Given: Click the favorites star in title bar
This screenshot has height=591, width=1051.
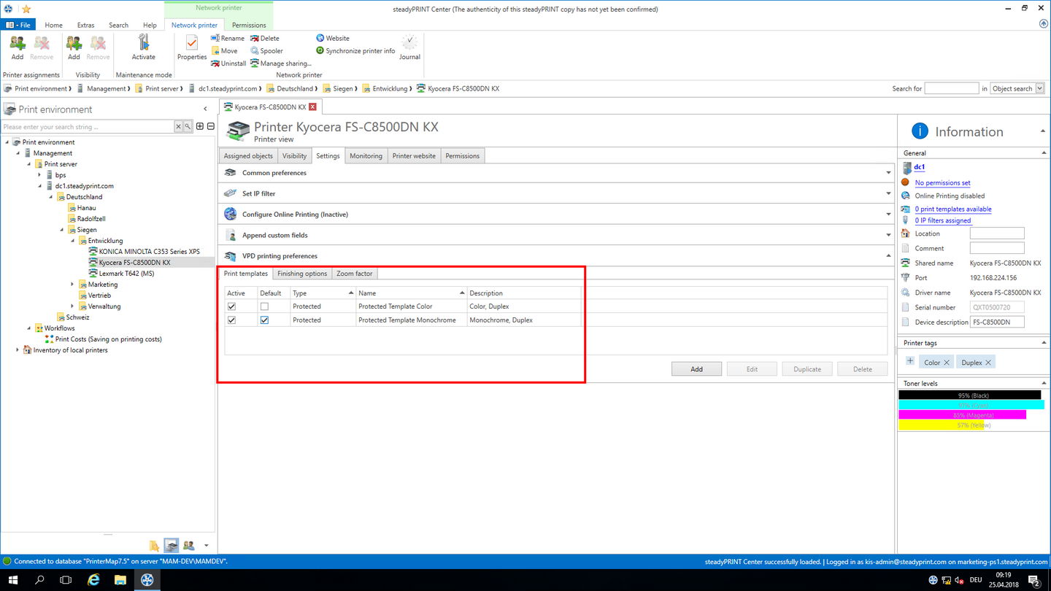Looking at the screenshot, I should (x=26, y=9).
